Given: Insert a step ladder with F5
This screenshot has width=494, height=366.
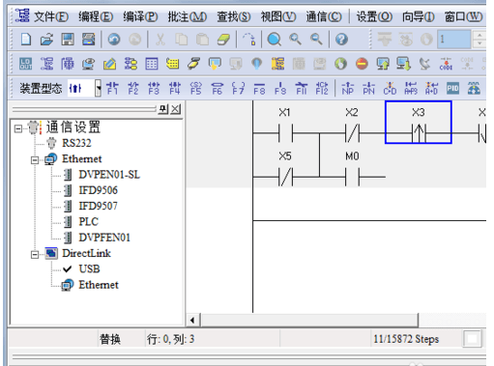Looking at the screenshot, I should [x=195, y=88].
